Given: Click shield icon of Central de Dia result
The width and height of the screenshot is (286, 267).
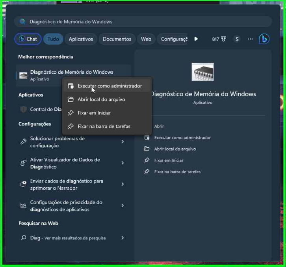Looking at the screenshot, I should point(23,109).
